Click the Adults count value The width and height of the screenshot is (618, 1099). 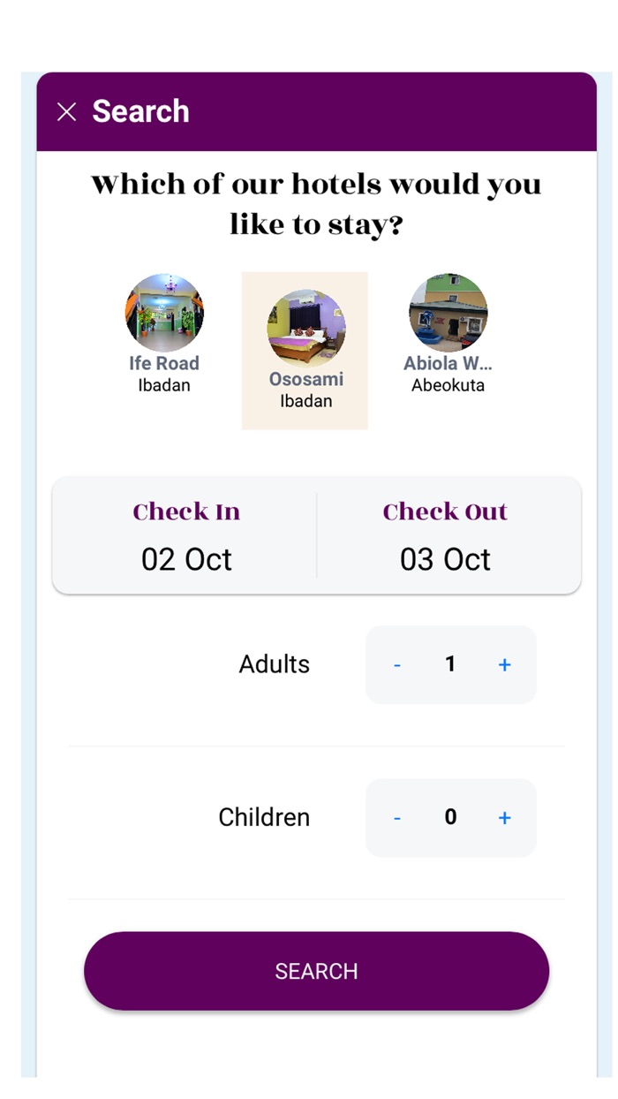[450, 664]
